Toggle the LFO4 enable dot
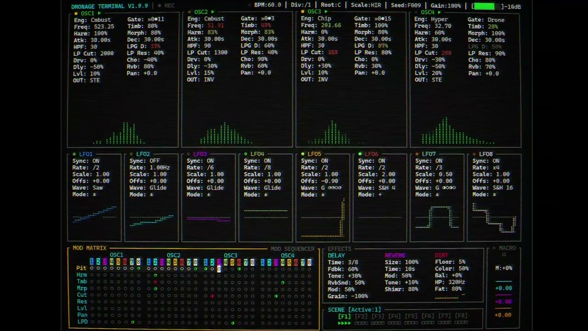588x331 pixels. (246, 154)
